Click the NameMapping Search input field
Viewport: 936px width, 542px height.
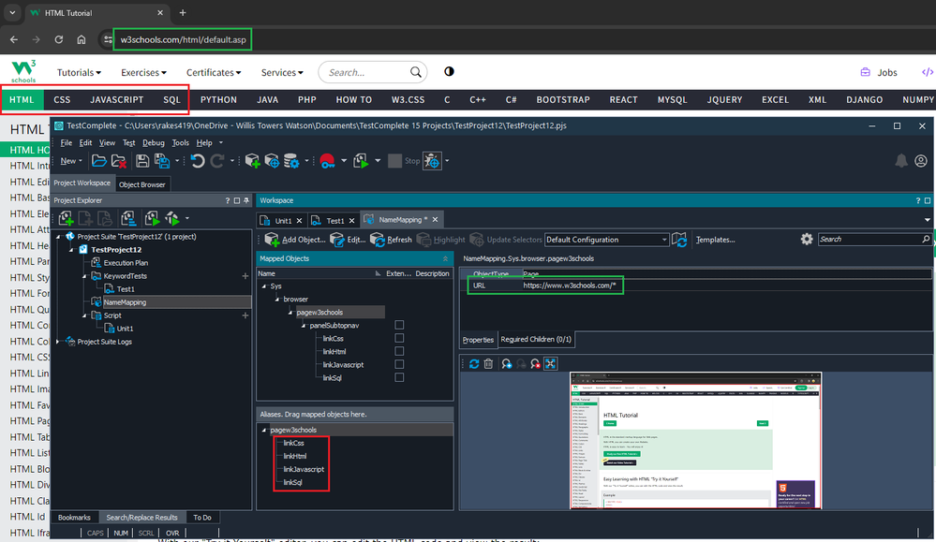(867, 240)
